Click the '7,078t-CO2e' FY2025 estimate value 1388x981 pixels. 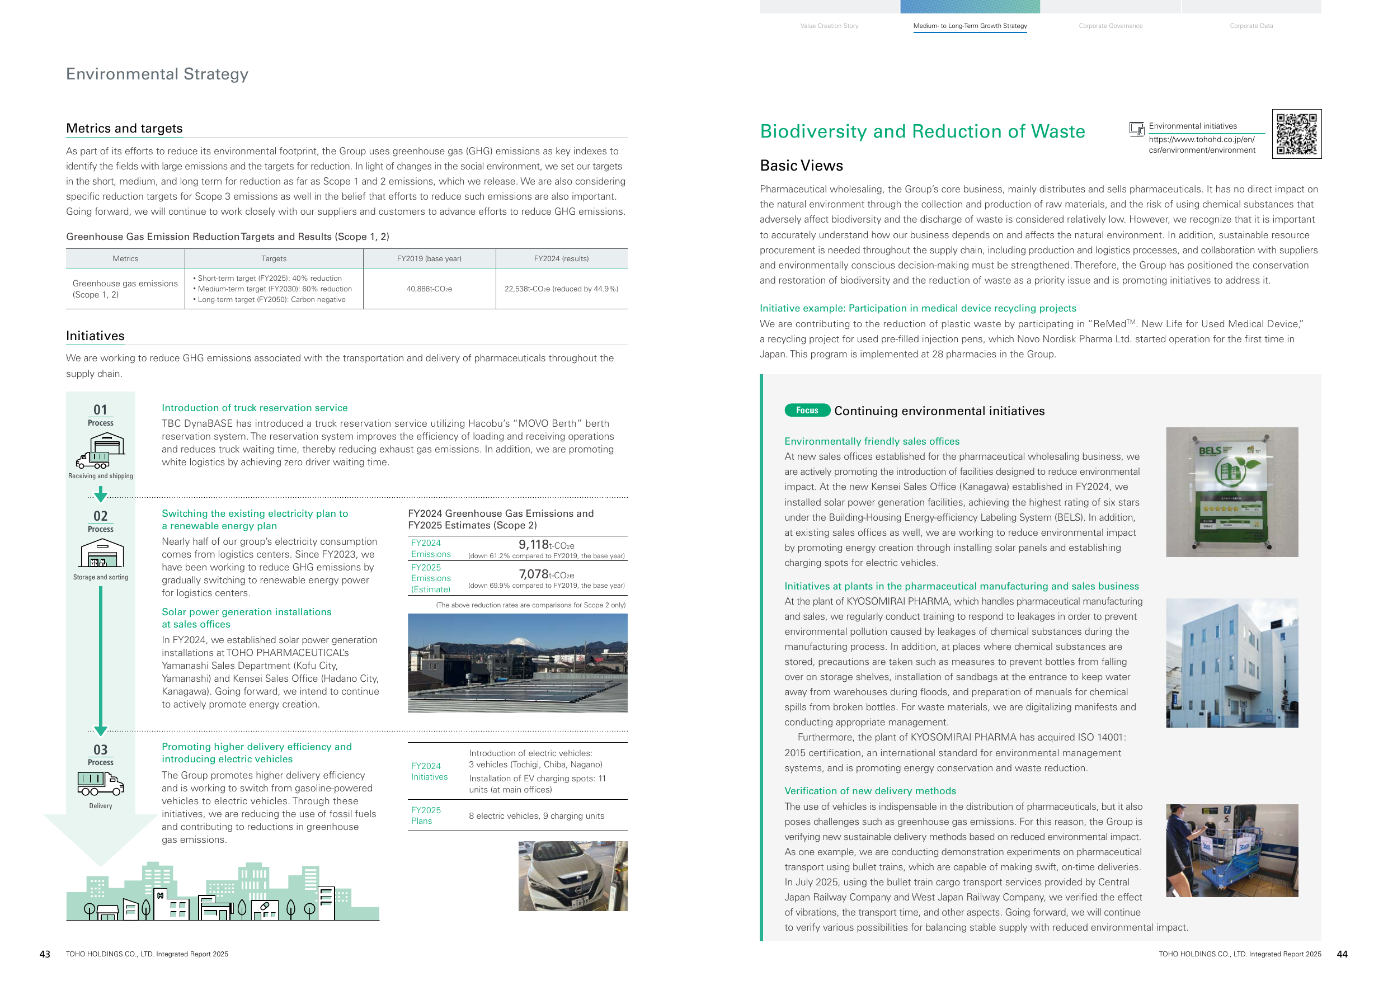(x=547, y=574)
